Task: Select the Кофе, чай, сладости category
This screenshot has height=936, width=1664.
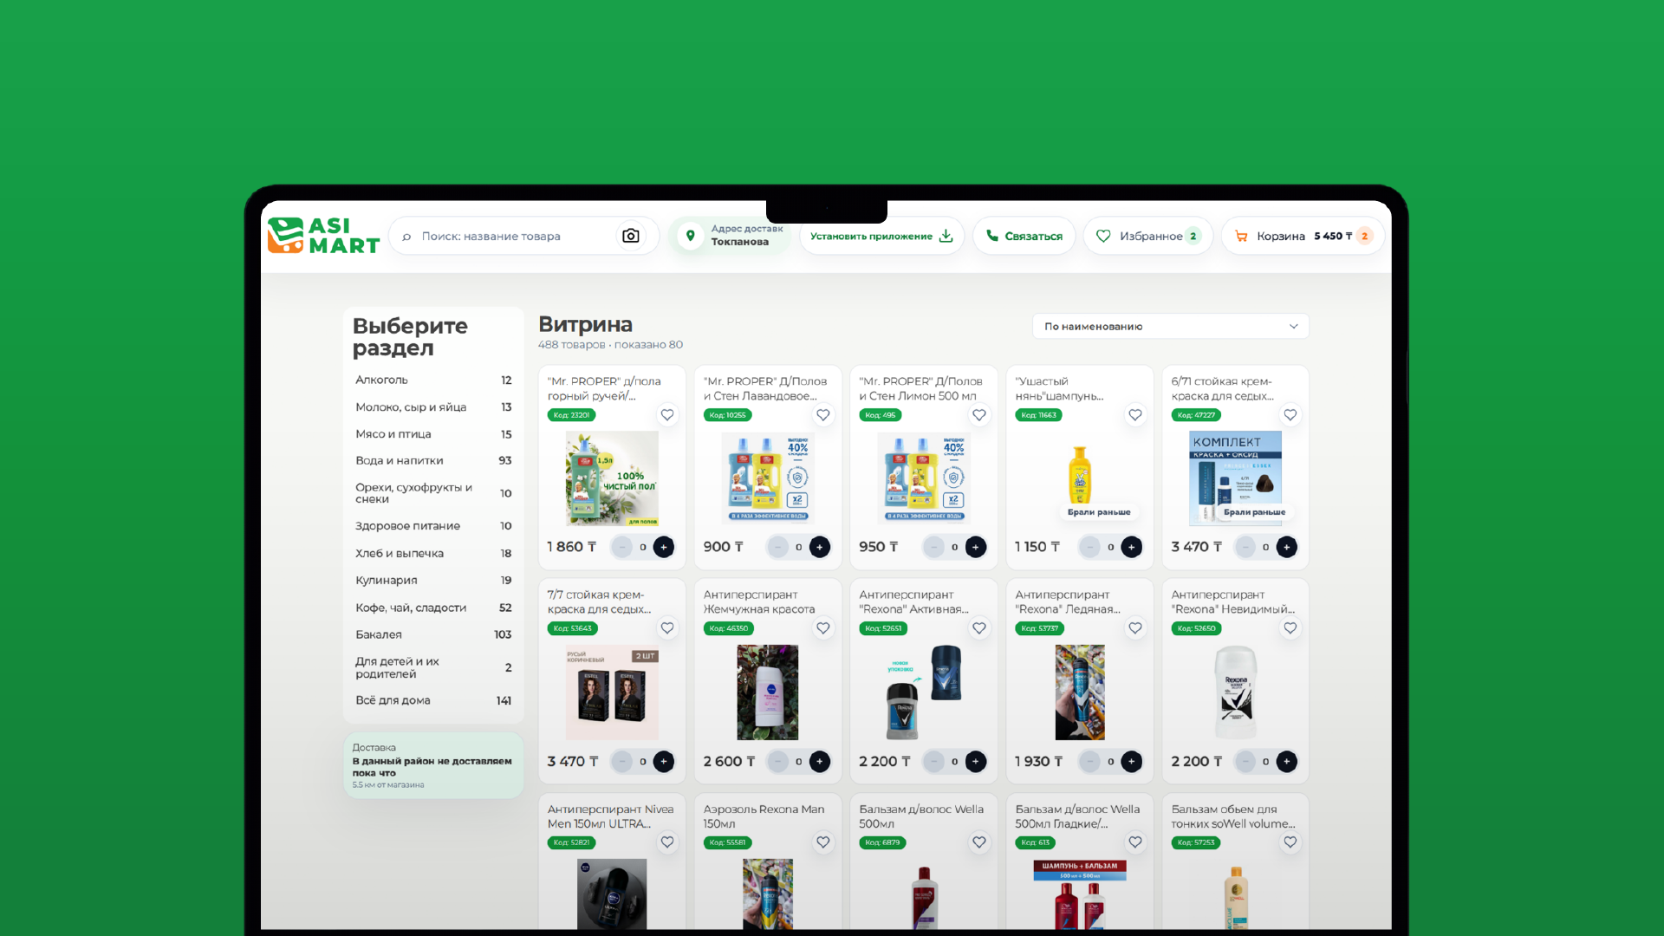Action: pos(433,608)
